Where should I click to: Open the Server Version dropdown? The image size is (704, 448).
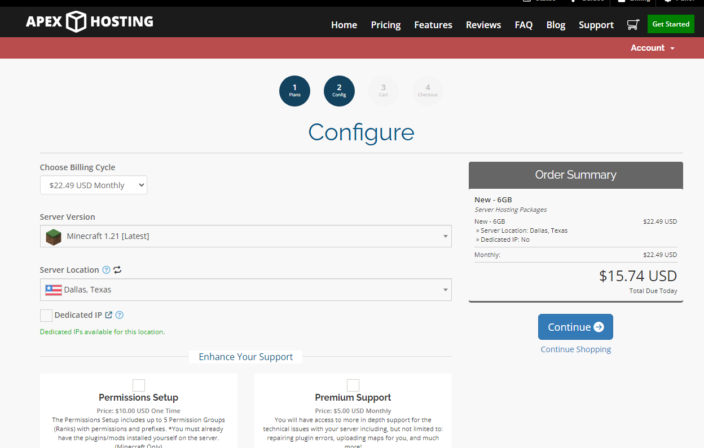(245, 236)
